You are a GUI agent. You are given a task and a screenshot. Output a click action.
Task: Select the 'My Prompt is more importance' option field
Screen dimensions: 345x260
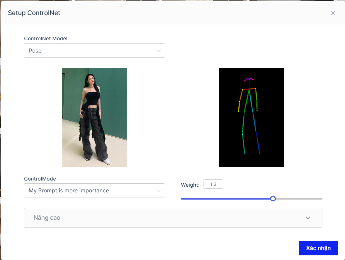[68, 190]
